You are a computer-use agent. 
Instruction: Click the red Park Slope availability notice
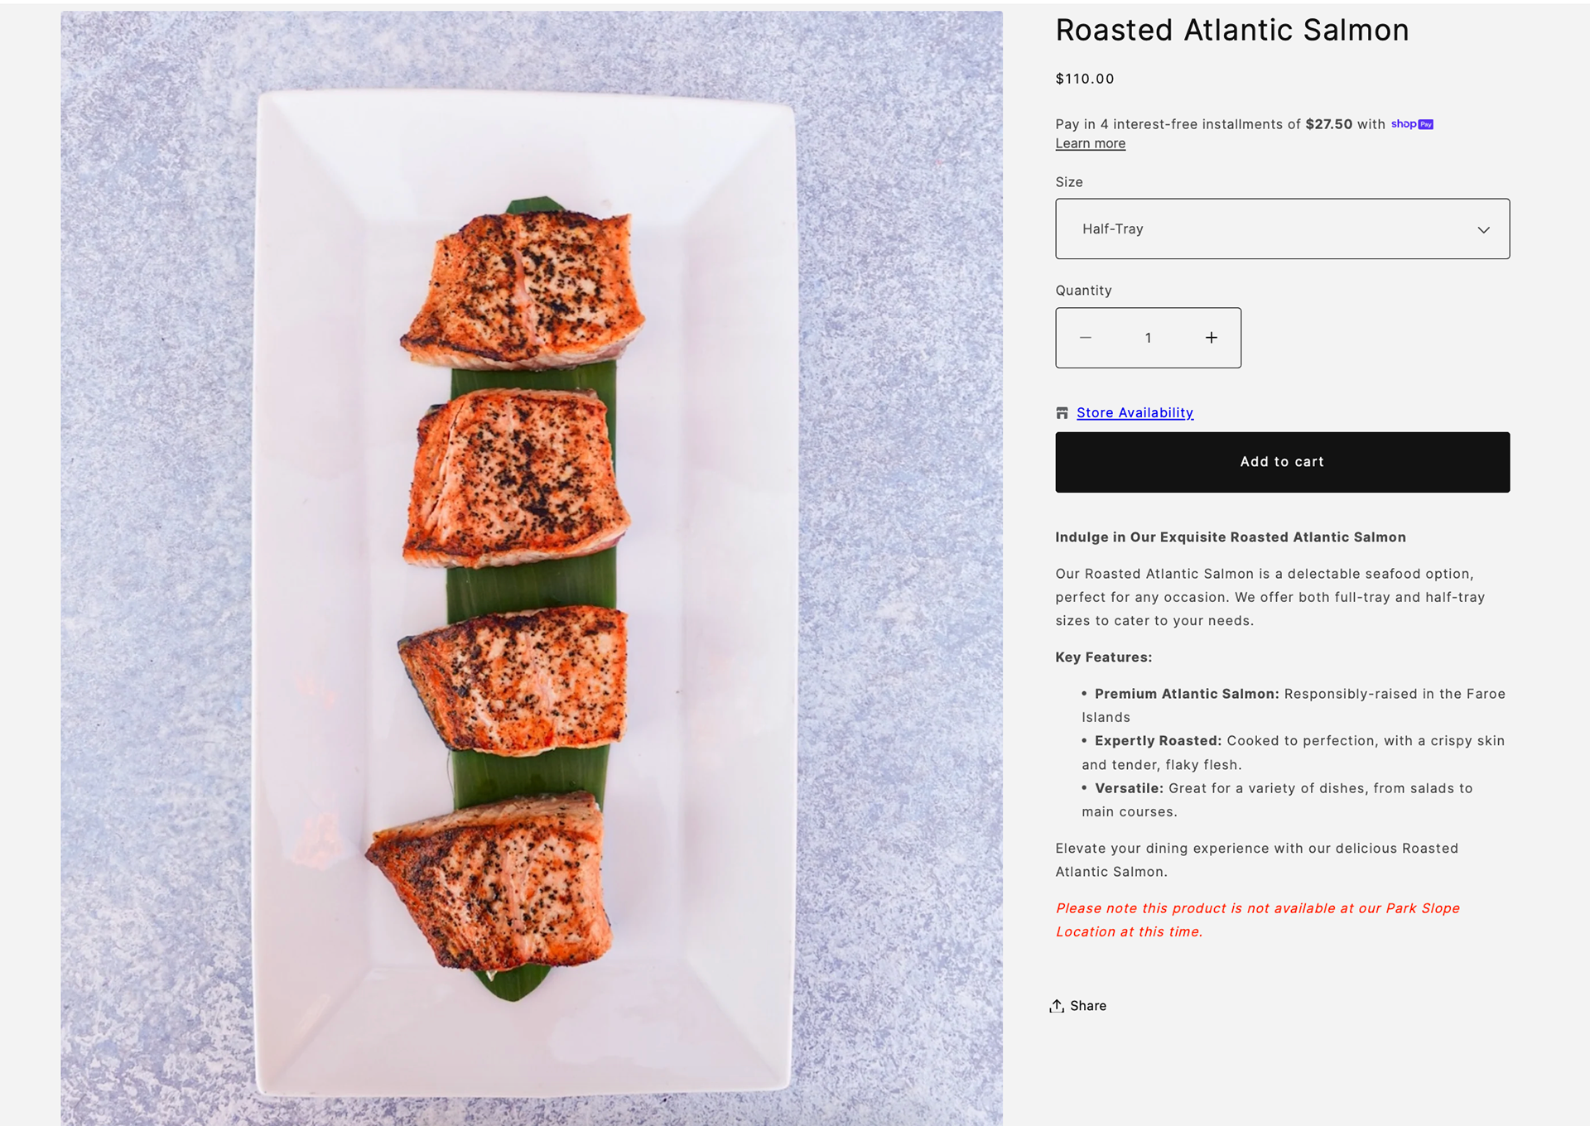1257,920
